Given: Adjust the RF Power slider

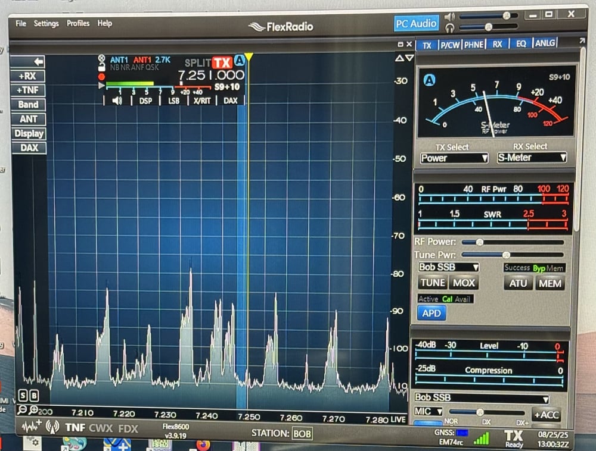Looking at the screenshot, I should point(513,242).
